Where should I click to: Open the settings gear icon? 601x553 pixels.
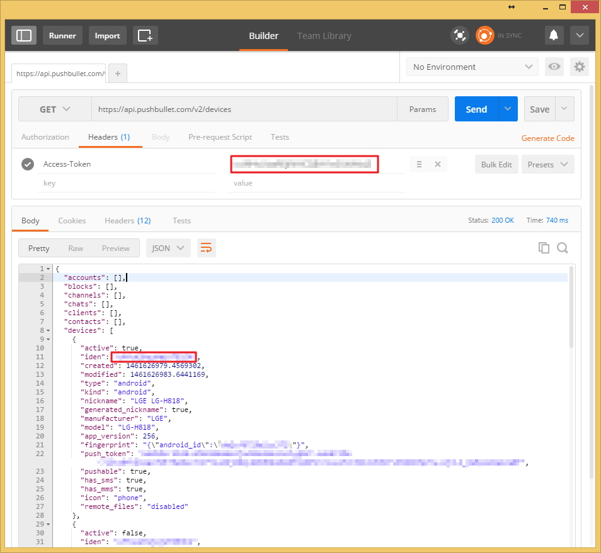579,67
